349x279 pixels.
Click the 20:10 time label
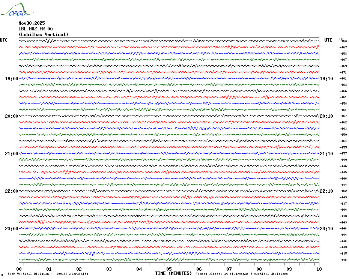(326, 116)
